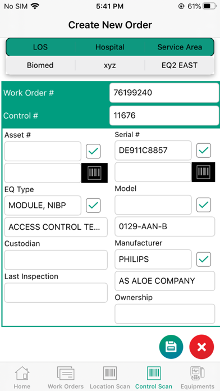Tap the empty upper Model field
This screenshot has height=391, width=220.
(153, 205)
